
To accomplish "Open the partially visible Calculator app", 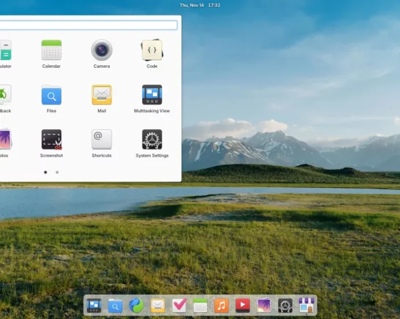I will point(5,50).
